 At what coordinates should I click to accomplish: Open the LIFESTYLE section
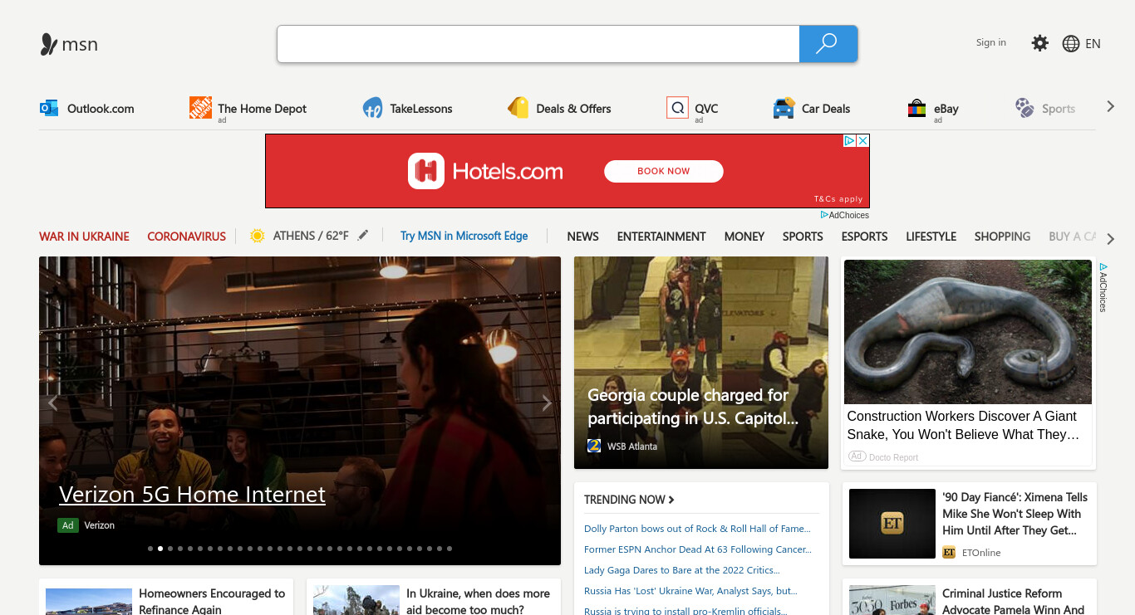pos(931,237)
